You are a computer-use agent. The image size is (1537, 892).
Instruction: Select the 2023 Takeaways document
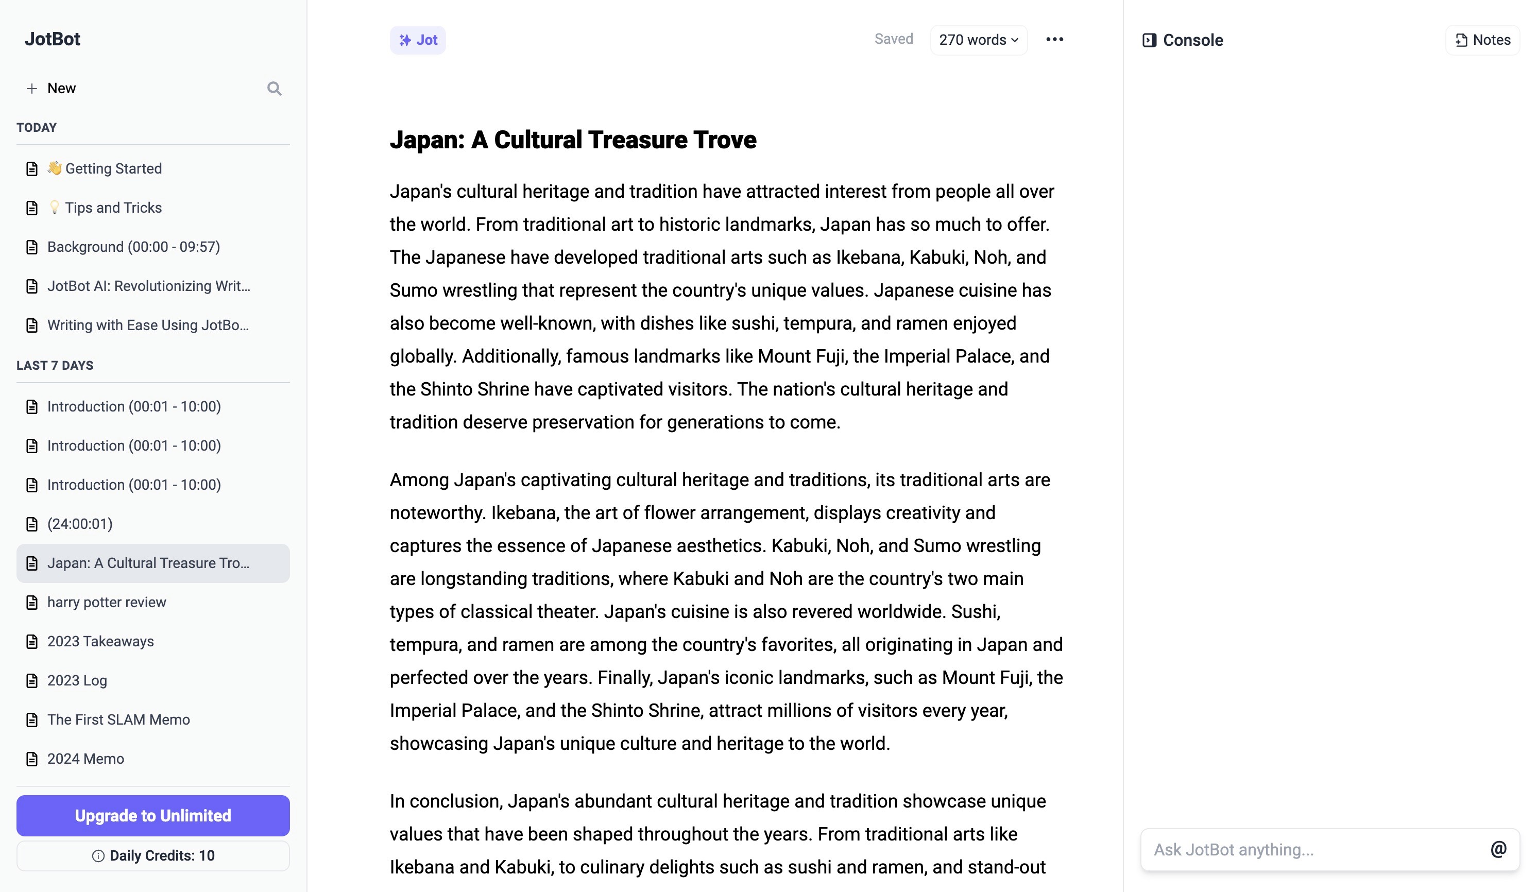pos(100,641)
